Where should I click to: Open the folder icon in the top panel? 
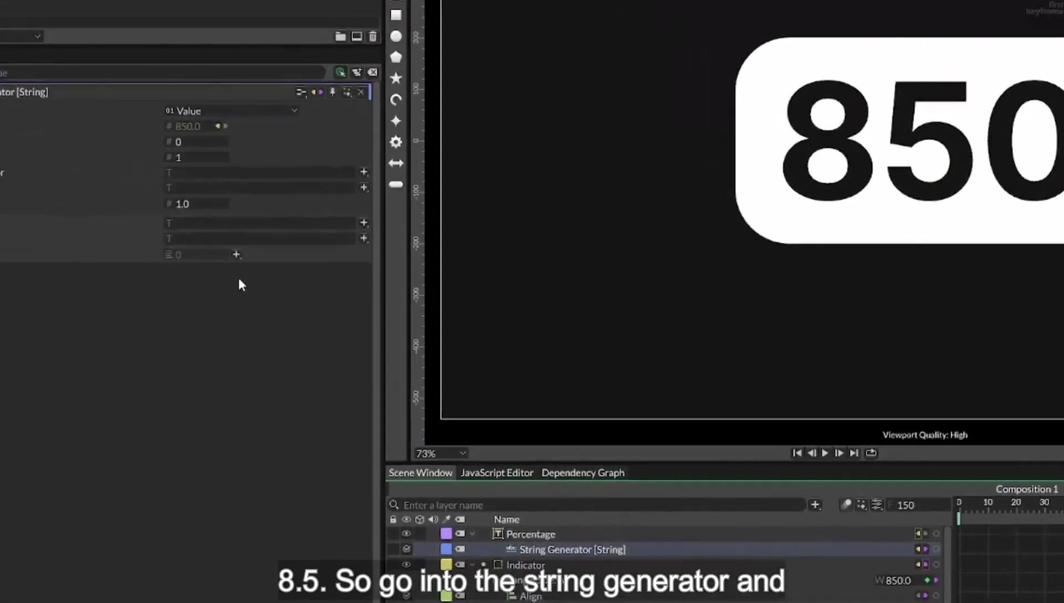click(340, 36)
